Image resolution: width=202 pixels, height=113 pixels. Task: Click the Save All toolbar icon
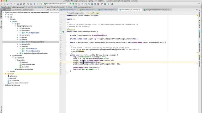point(4,4)
